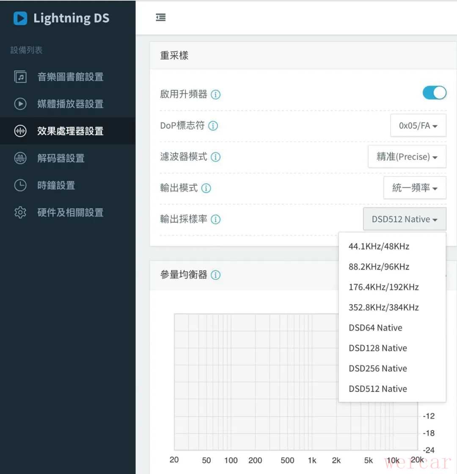Click info icon beside DoP標志符
The width and height of the screenshot is (457, 474).
(x=213, y=126)
